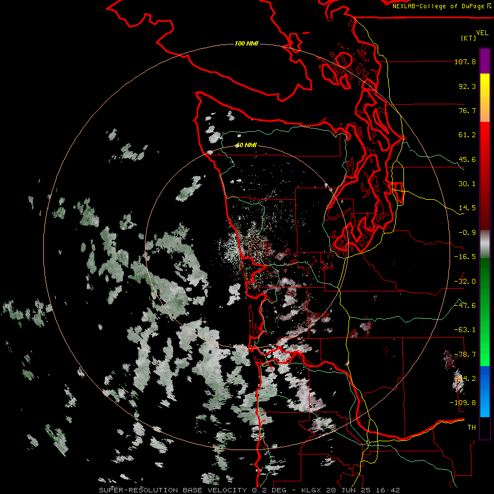Click the [KT] units label
This screenshot has width=494, height=494.
pos(469,38)
